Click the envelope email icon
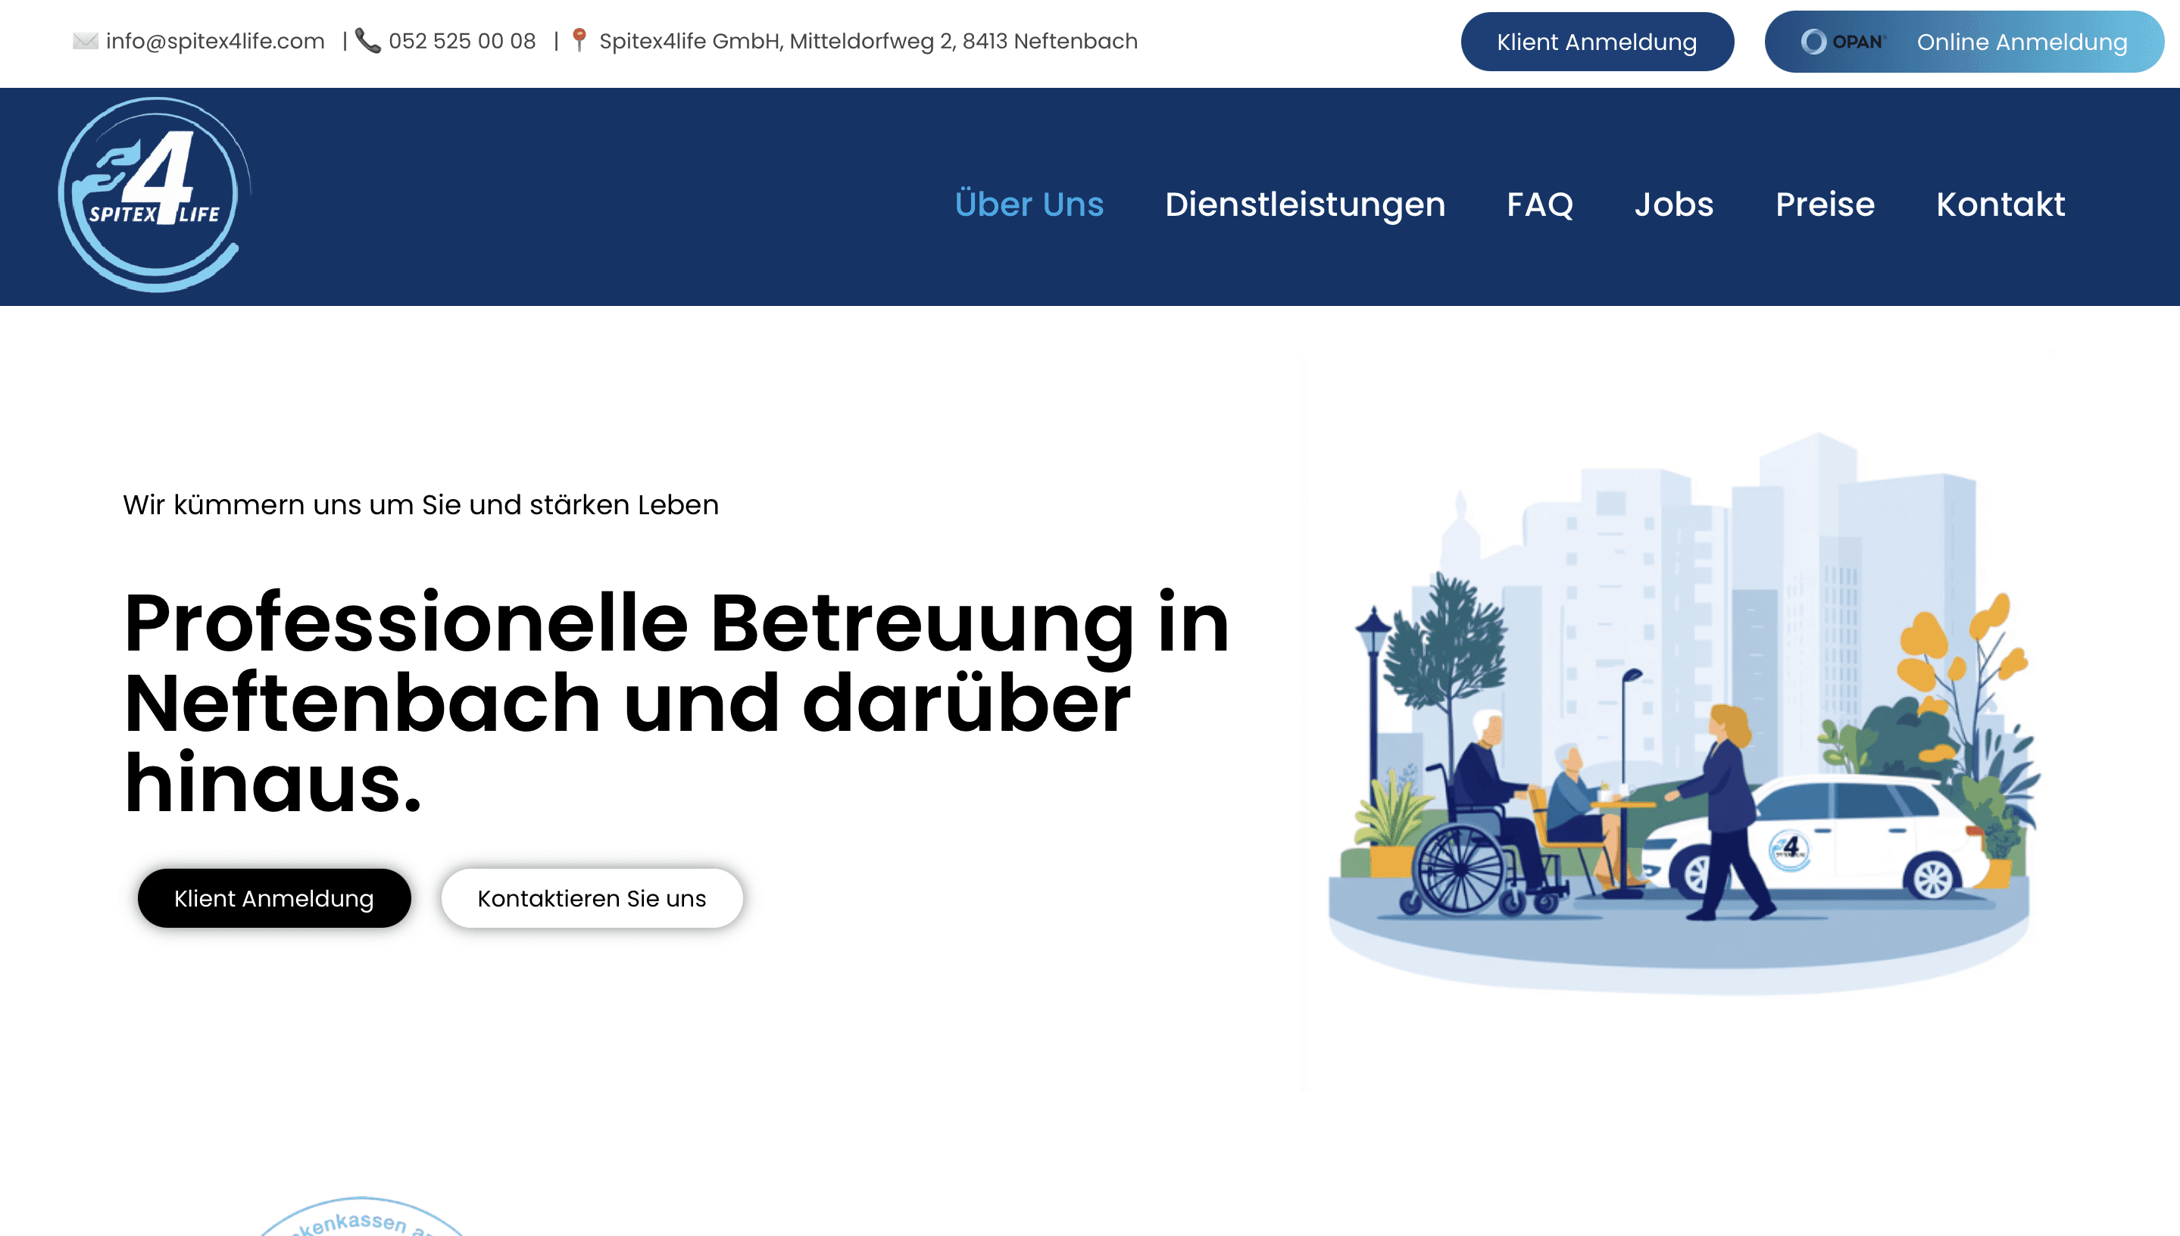The width and height of the screenshot is (2180, 1236). 85,41
